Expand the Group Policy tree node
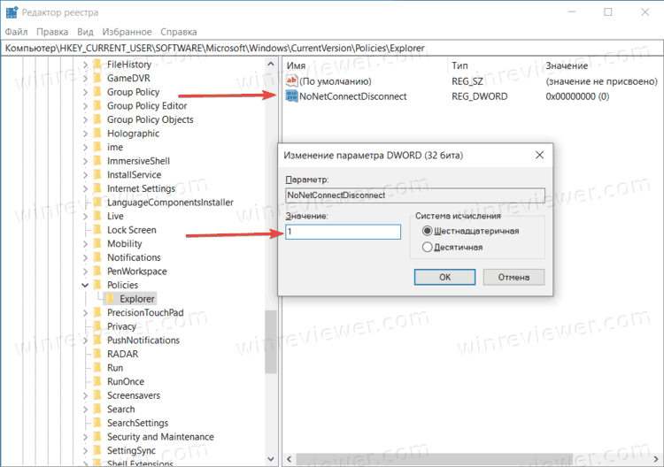Screen dimensions: 664x467 click(x=85, y=92)
